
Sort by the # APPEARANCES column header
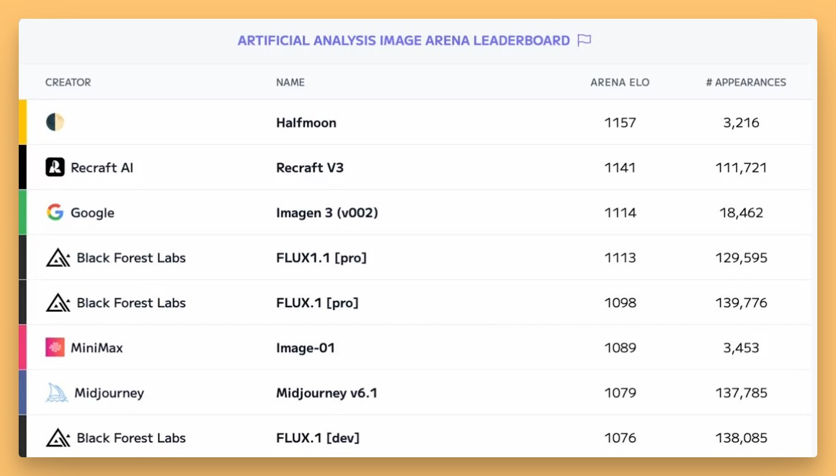[x=746, y=82]
